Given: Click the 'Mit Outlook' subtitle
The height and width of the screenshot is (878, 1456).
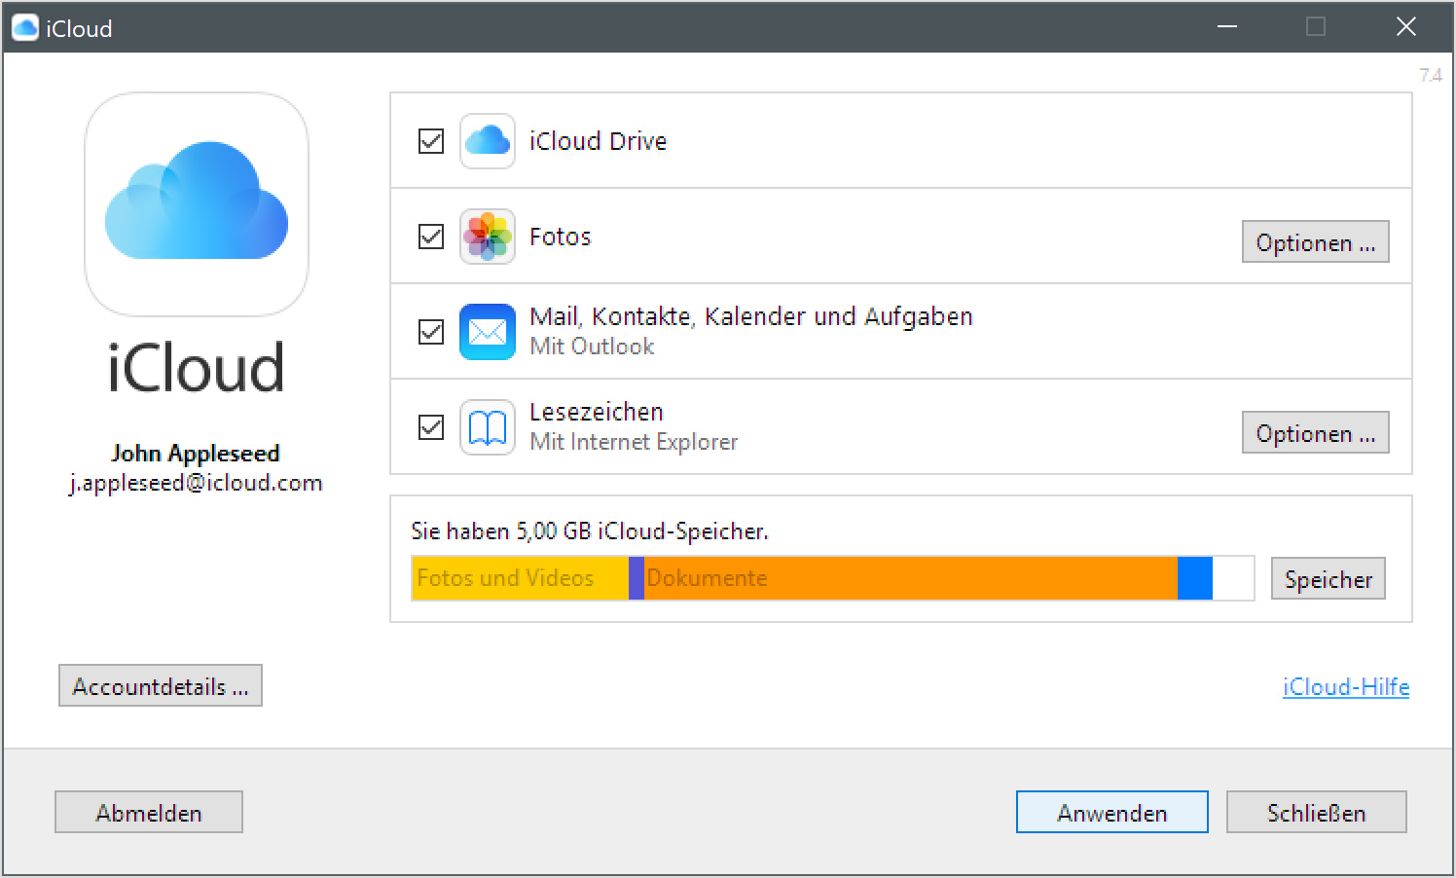Looking at the screenshot, I should [592, 347].
